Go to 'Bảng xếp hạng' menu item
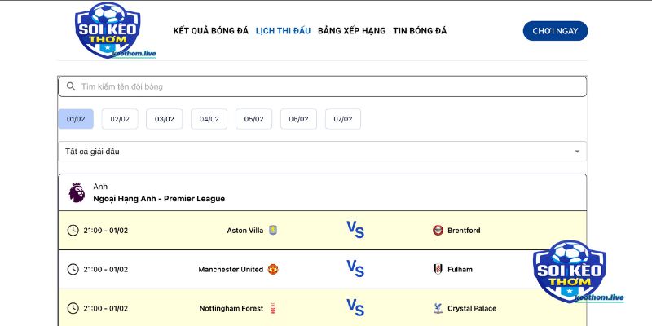The width and height of the screenshot is (652, 326). 351,31
